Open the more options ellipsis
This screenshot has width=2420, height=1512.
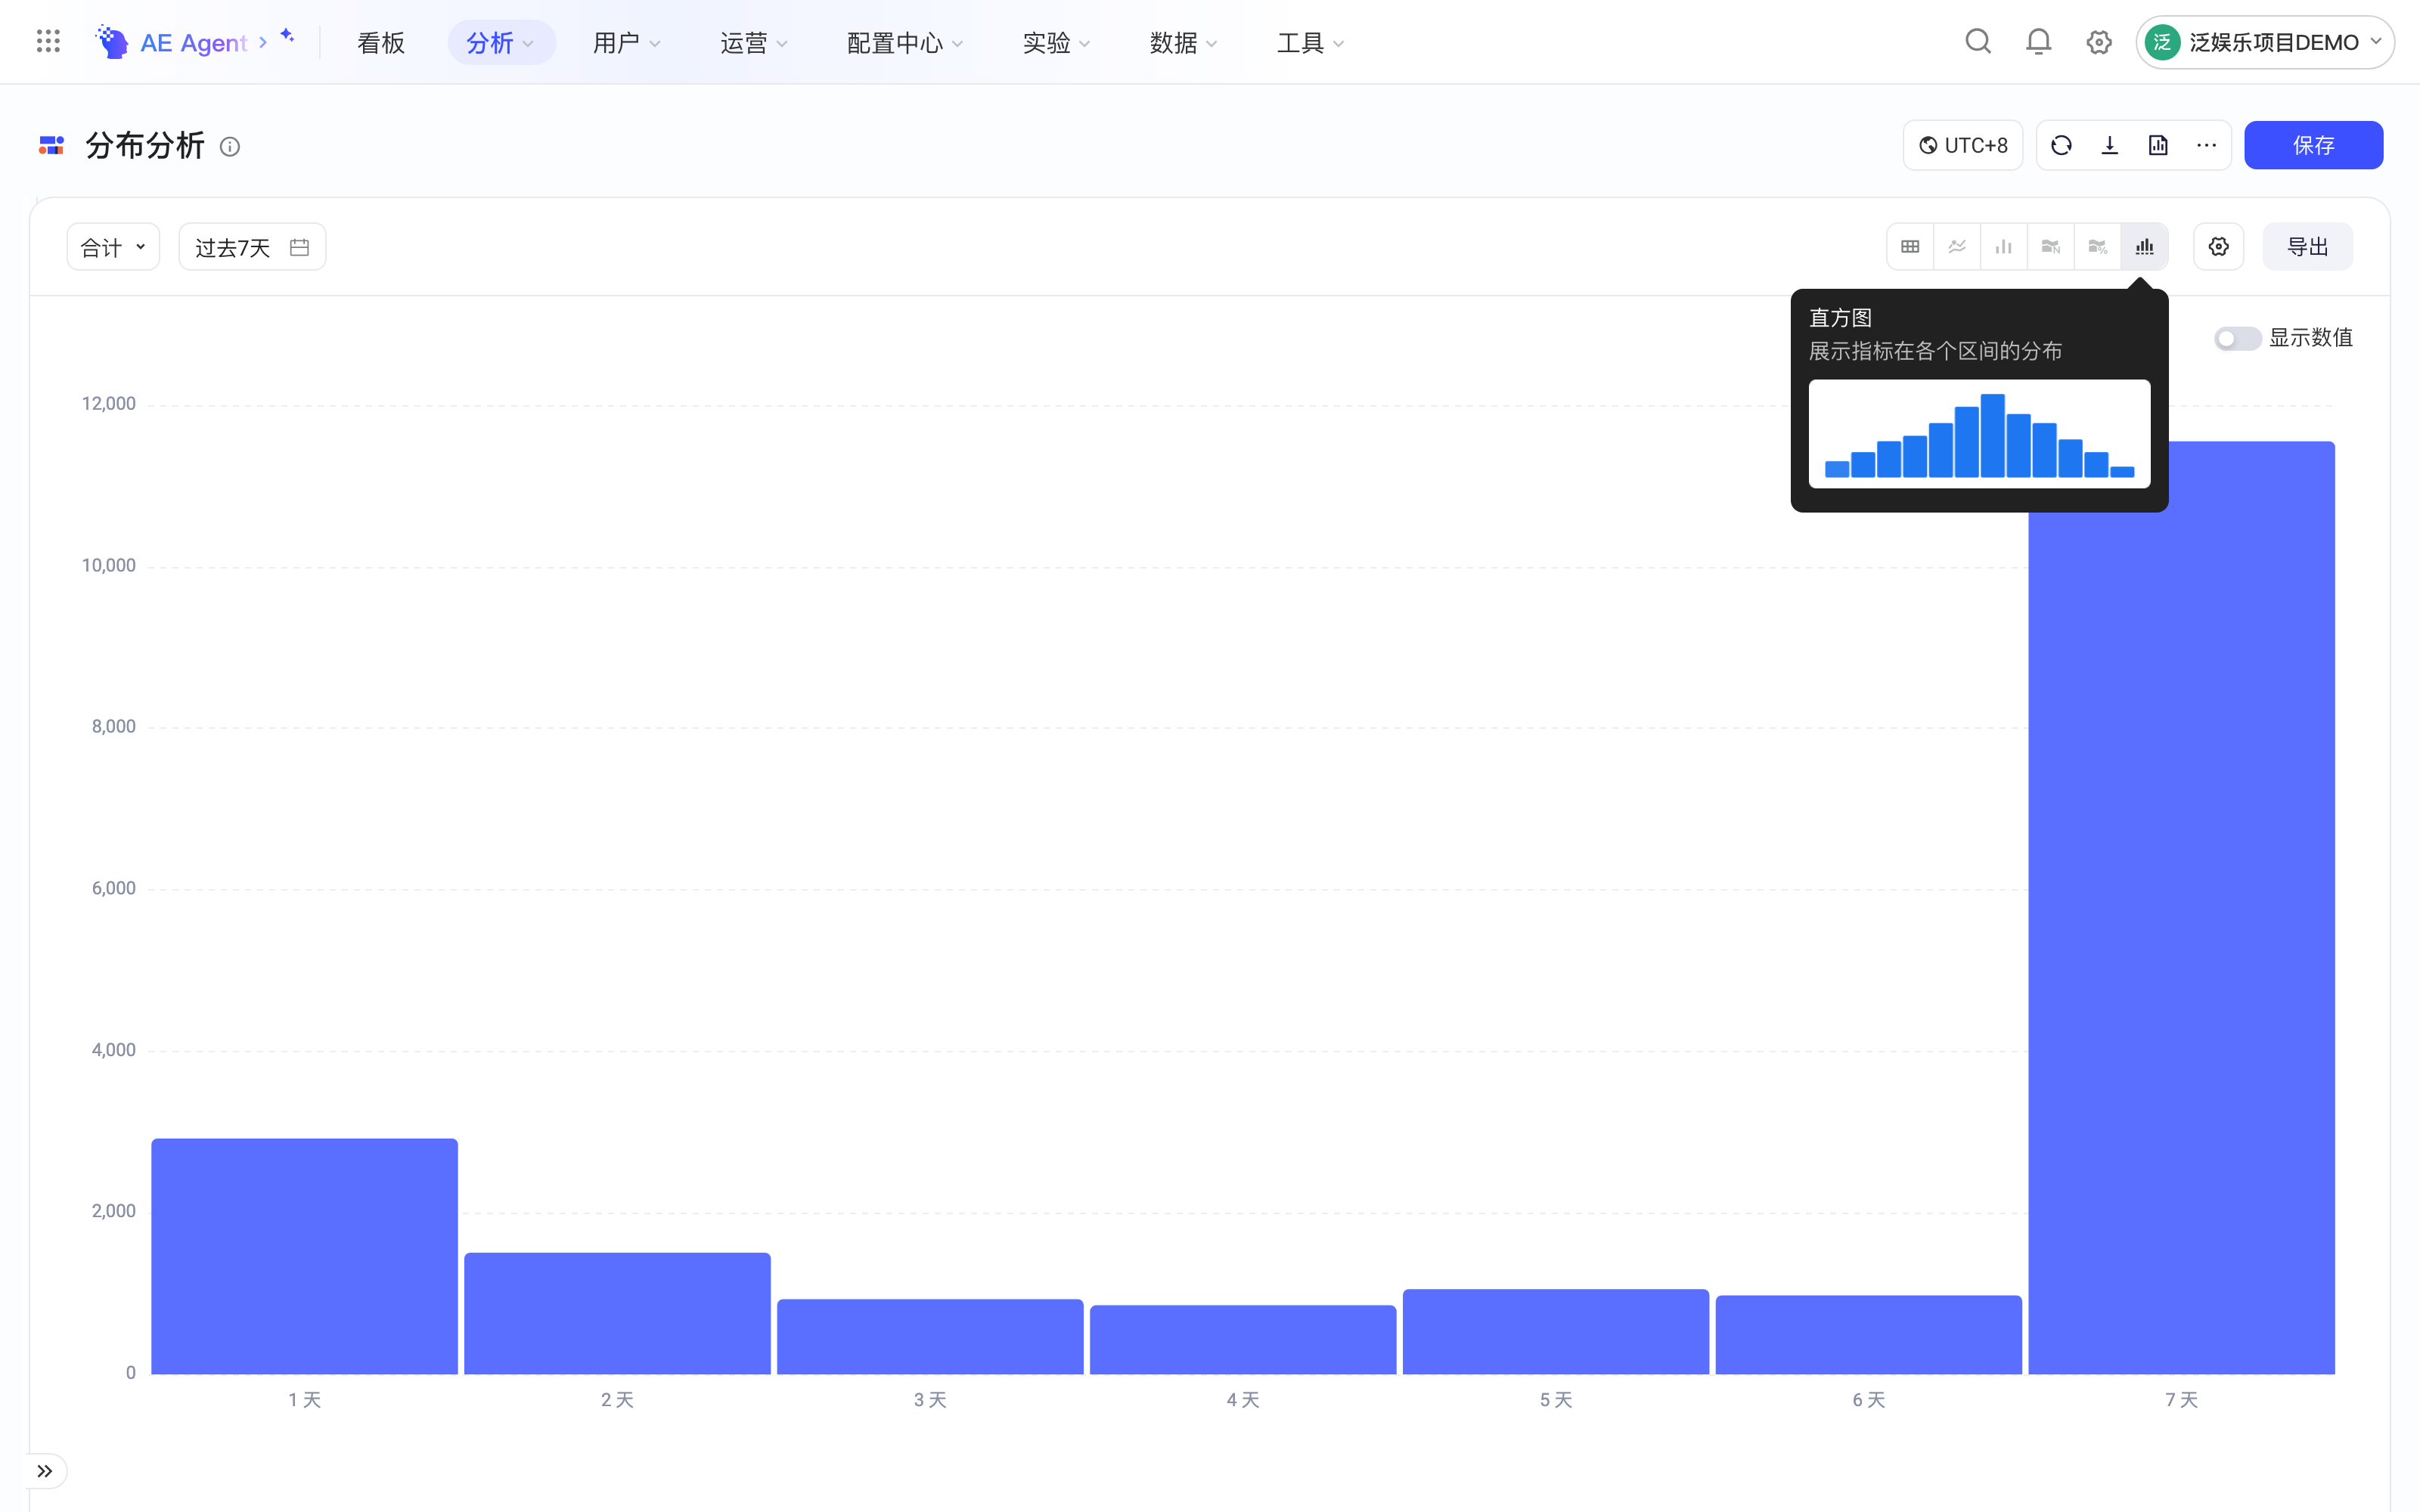[2206, 146]
